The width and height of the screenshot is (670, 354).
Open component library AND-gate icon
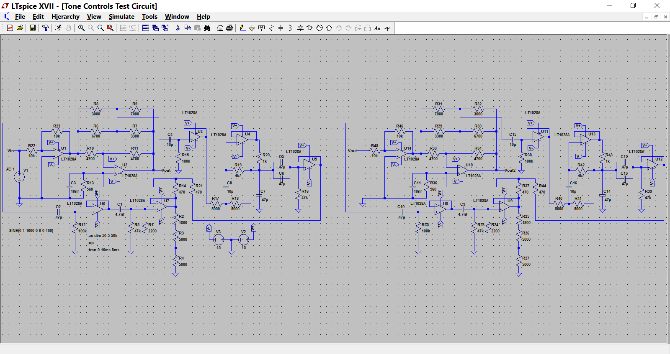(310, 28)
